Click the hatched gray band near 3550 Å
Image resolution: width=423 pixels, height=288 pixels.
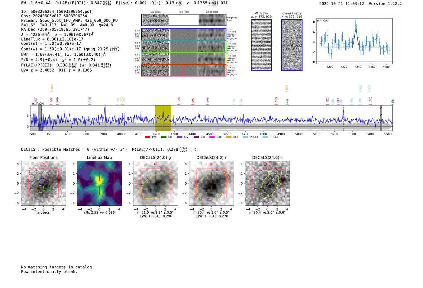[40, 118]
